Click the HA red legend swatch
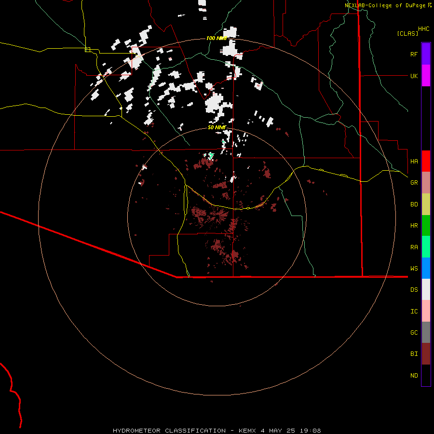 426,161
